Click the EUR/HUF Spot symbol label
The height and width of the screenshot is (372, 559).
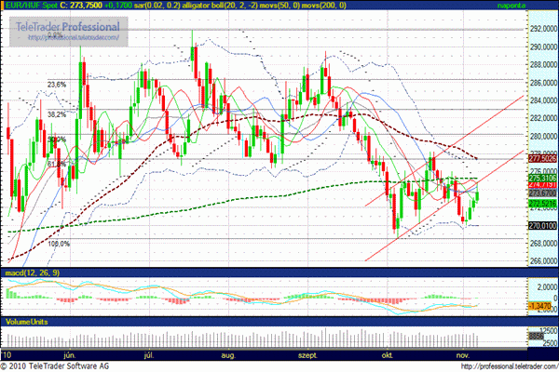(x=28, y=6)
